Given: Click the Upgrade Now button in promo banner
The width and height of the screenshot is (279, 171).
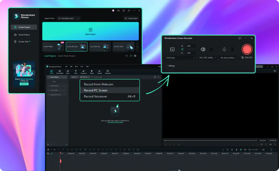Looking at the screenshot, I should [24, 84].
